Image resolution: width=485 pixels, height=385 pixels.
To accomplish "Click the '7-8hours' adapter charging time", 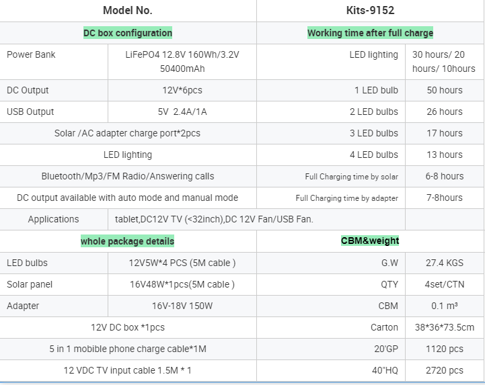I will [445, 198].
